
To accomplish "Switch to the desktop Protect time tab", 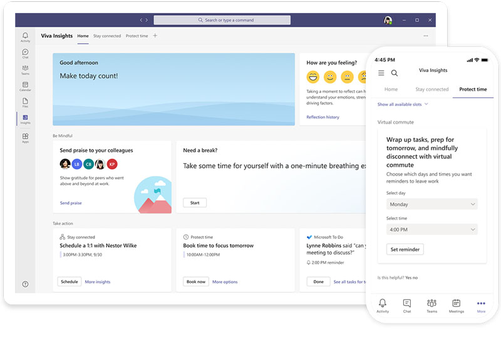I will point(137,36).
